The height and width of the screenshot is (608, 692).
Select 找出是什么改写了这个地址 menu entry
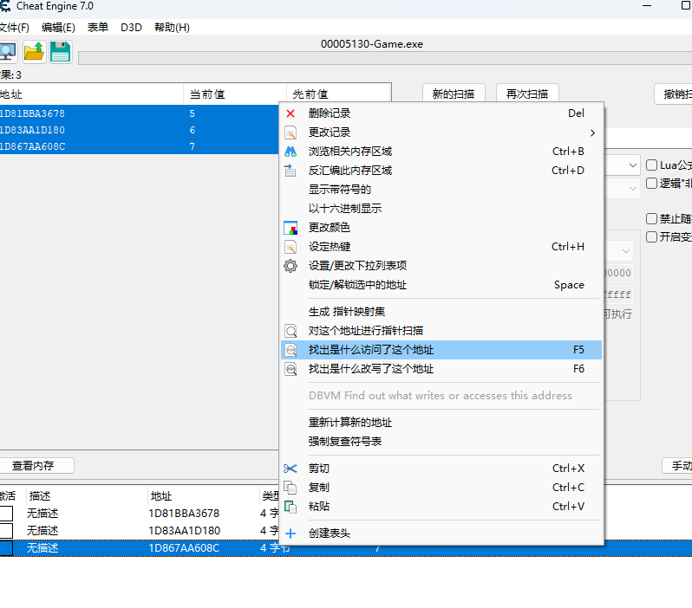click(x=441, y=369)
